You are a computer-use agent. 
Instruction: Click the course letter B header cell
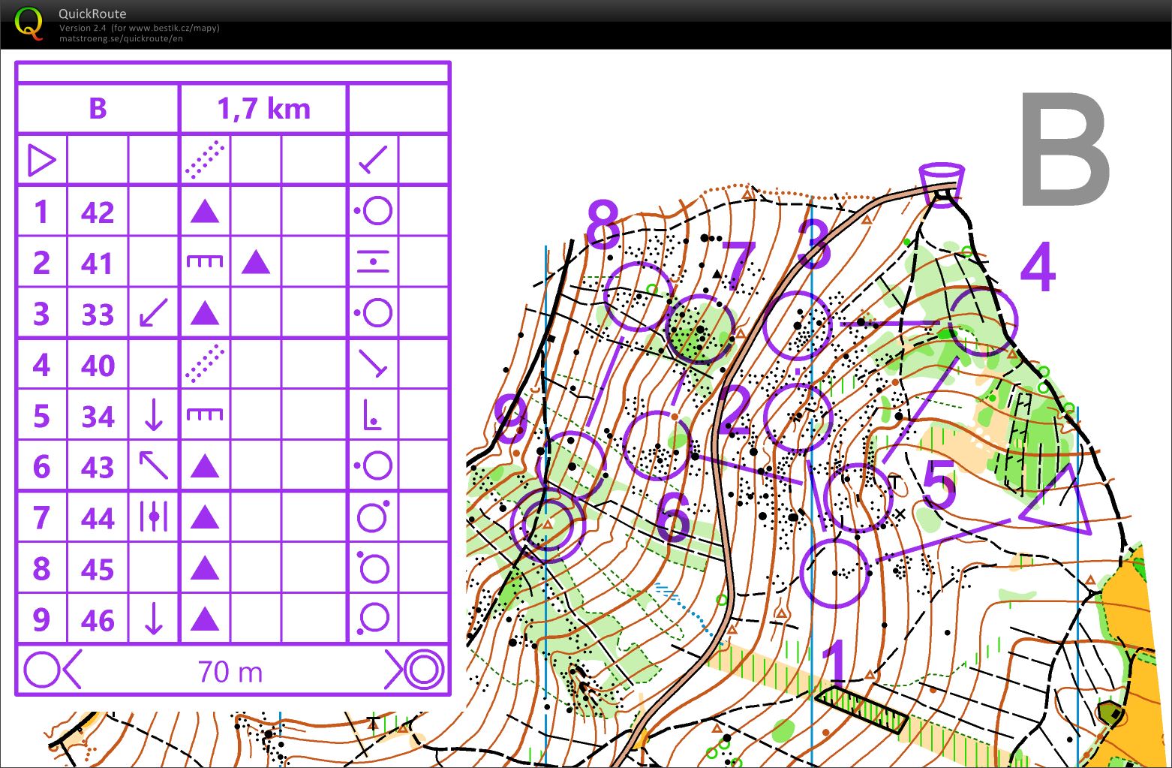point(97,108)
